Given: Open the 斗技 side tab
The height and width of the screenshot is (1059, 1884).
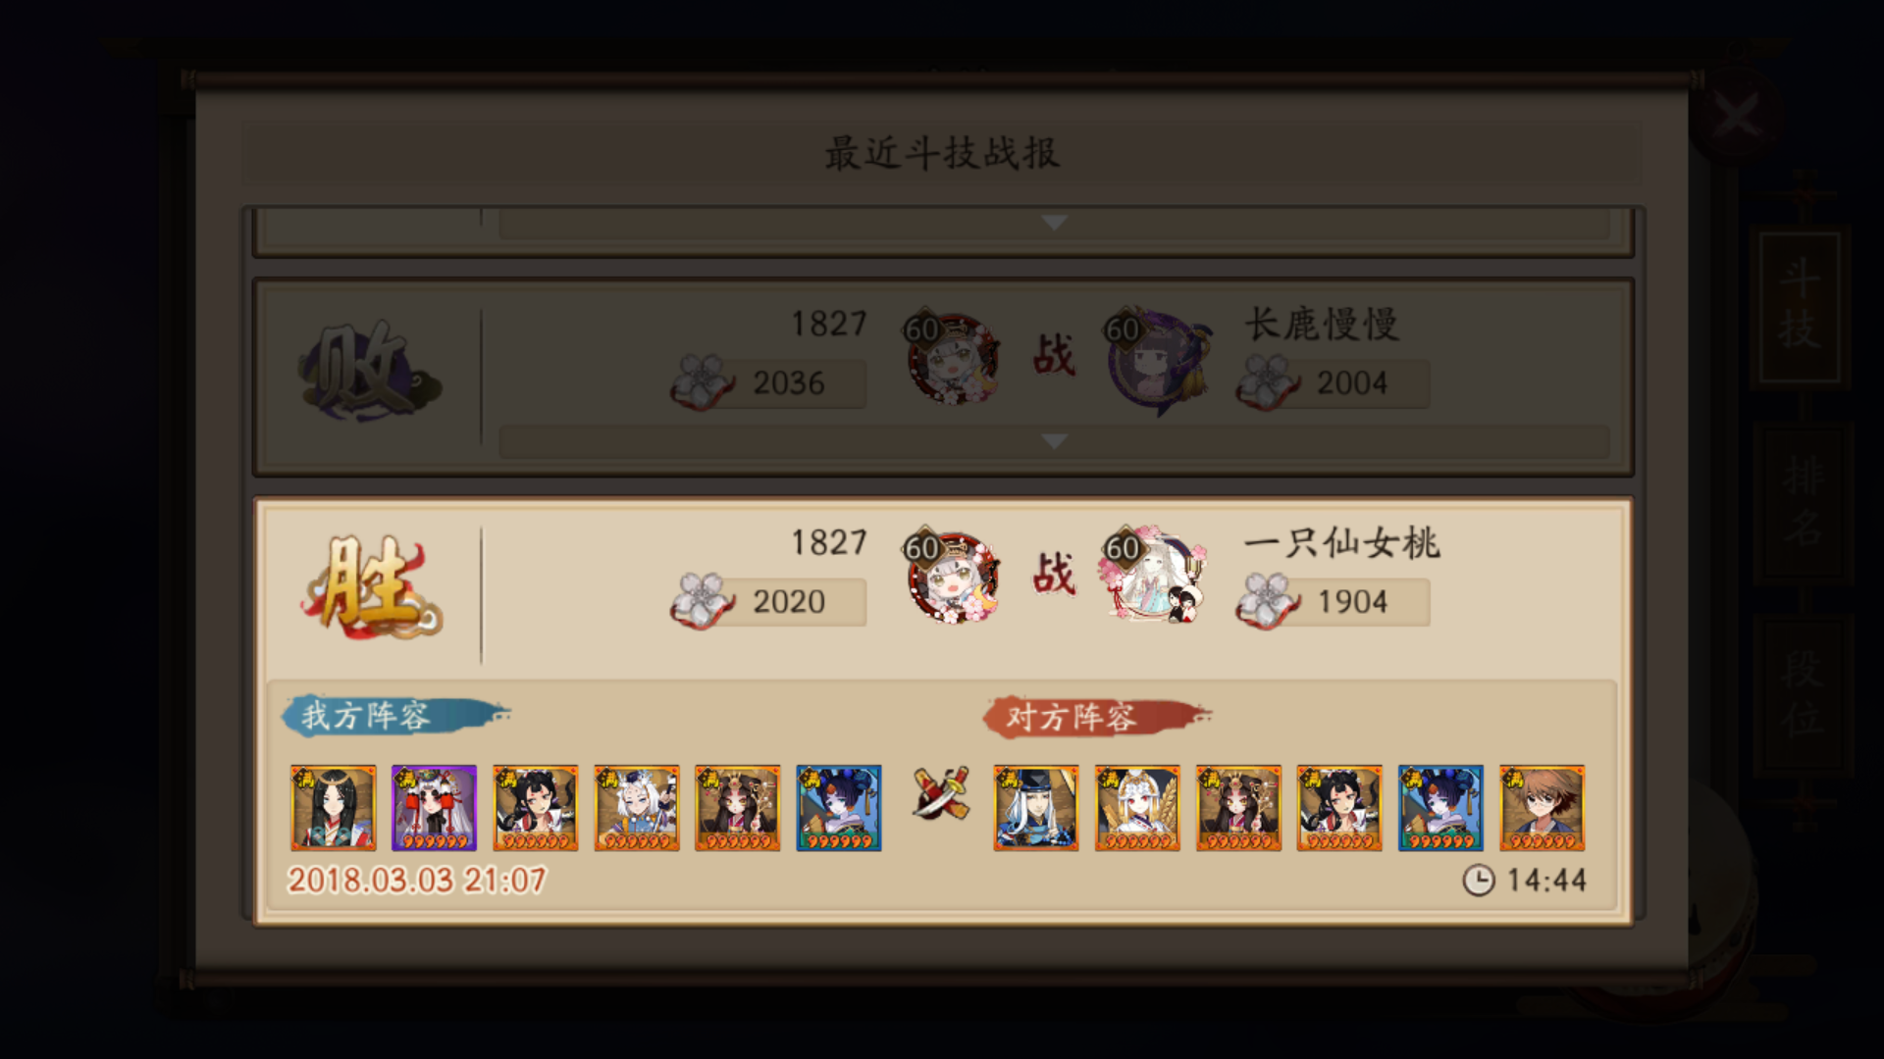Looking at the screenshot, I should point(1800,305).
